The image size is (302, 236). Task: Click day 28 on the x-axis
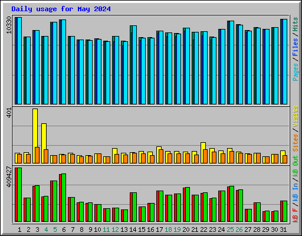257,230
